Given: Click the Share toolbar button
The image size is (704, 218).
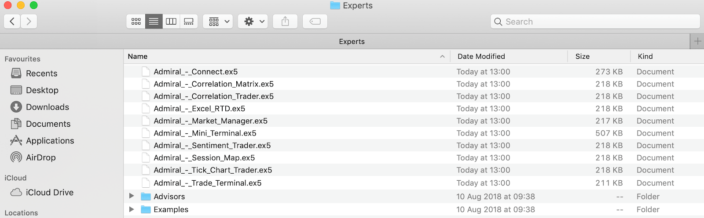Looking at the screenshot, I should point(285,21).
